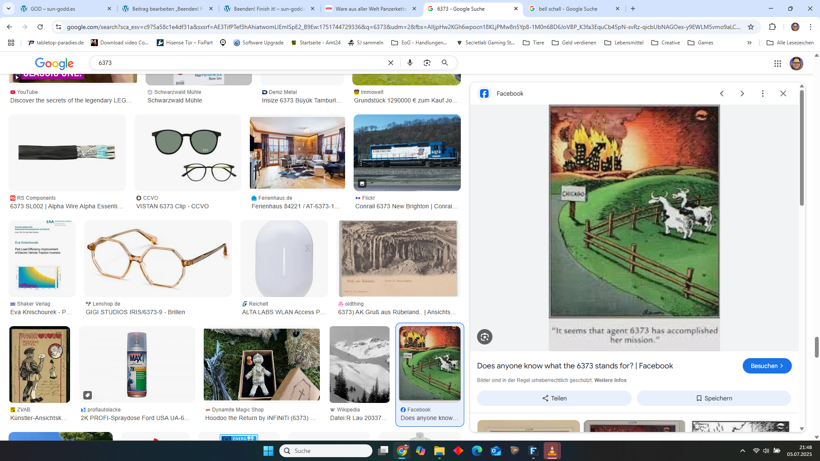Open Startseite - Amt24 bookmark
This screenshot has width=820, height=461.
click(316, 43)
